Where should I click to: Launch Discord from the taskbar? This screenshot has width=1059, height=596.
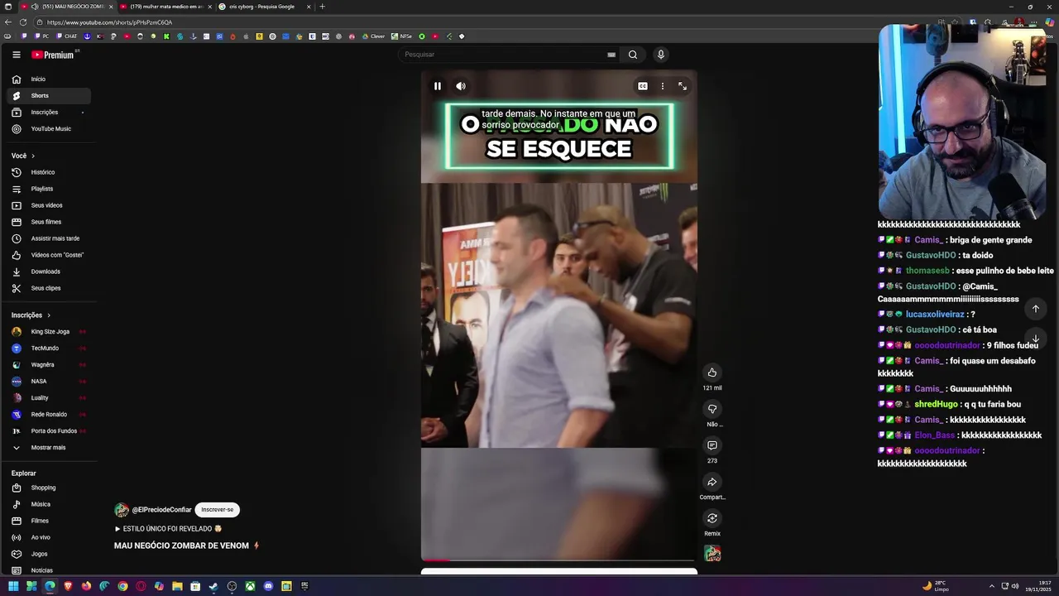click(x=268, y=586)
